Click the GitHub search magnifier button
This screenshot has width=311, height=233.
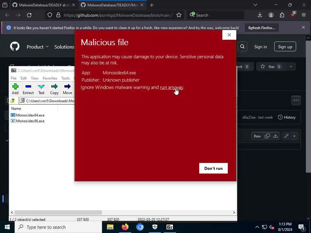pyautogui.click(x=242, y=46)
